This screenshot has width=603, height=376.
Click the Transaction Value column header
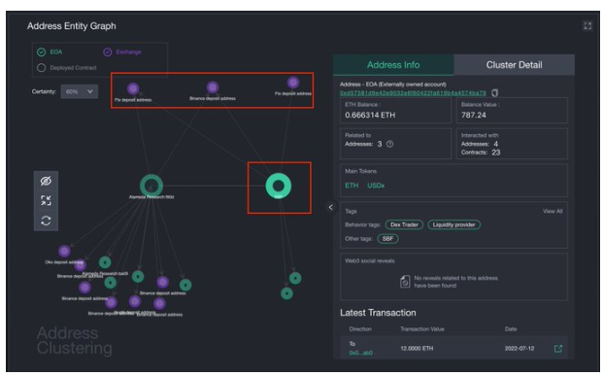422,329
